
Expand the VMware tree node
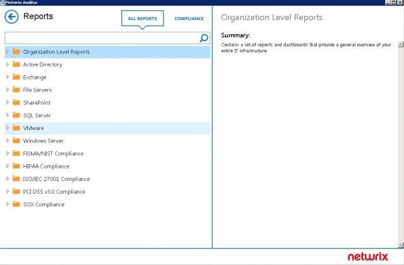[8, 127]
